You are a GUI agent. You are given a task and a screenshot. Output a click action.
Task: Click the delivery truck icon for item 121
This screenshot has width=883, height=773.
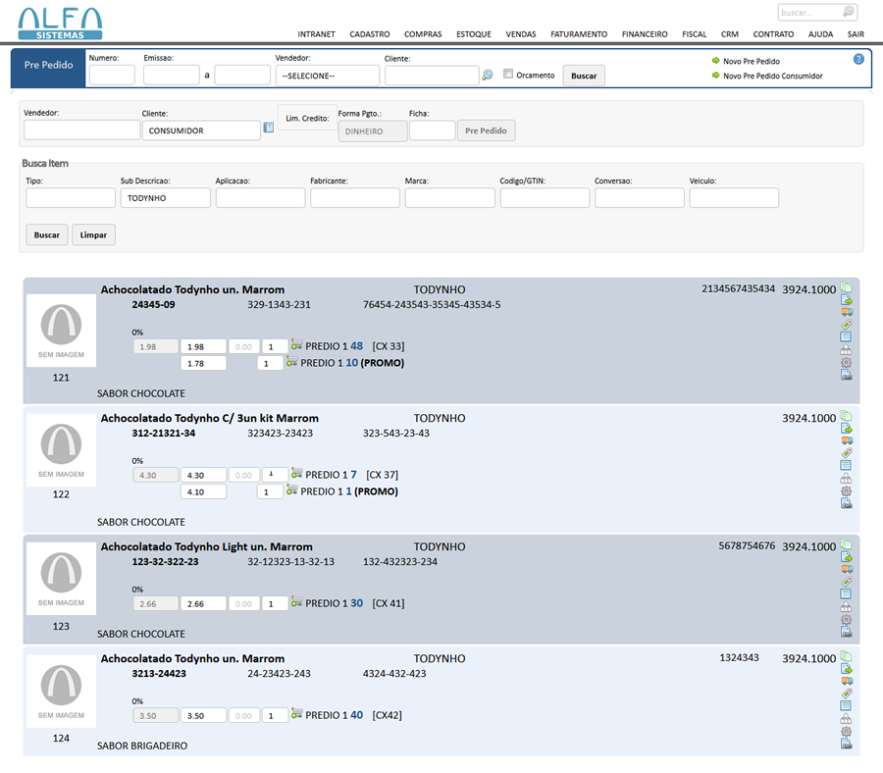click(847, 312)
